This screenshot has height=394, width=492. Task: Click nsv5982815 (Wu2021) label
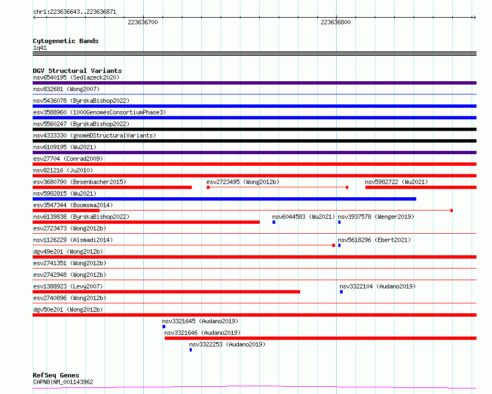click(x=65, y=193)
